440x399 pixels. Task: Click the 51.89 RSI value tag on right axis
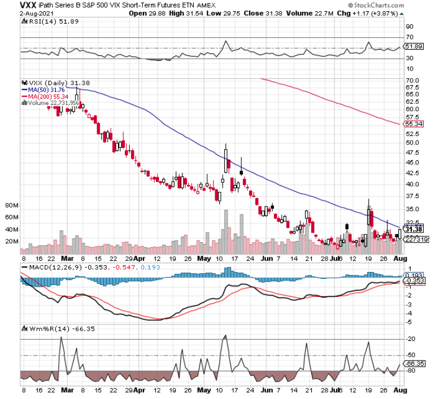coord(413,46)
